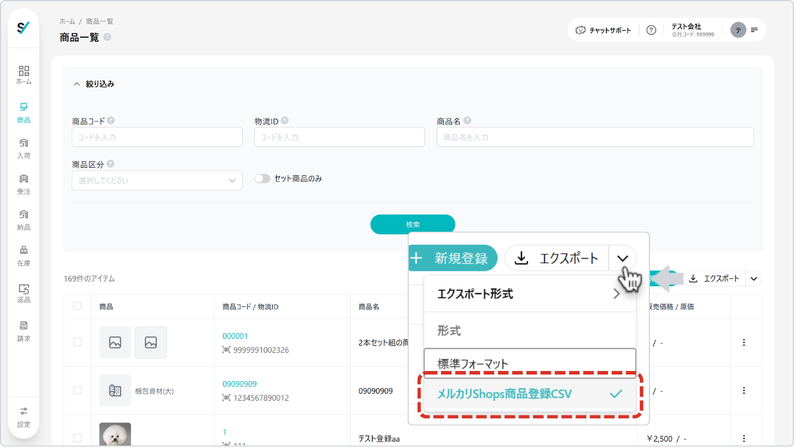Open dropdown arrow beside small エクスポート button
The width and height of the screenshot is (794, 448).
[x=754, y=279]
